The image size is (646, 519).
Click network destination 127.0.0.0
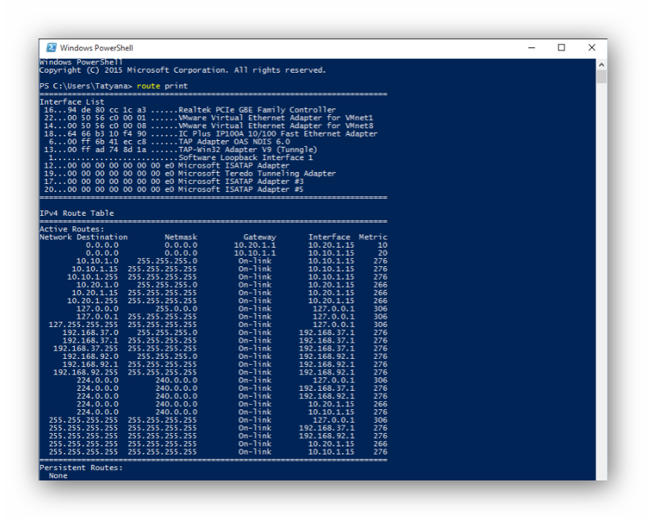pos(97,309)
